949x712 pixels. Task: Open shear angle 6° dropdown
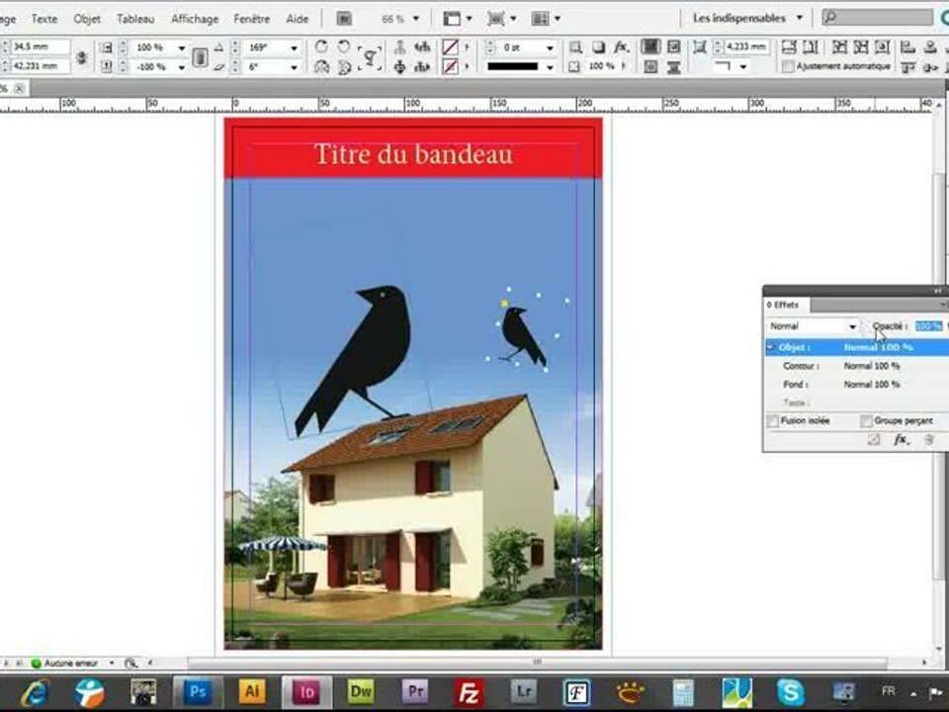pyautogui.click(x=295, y=66)
